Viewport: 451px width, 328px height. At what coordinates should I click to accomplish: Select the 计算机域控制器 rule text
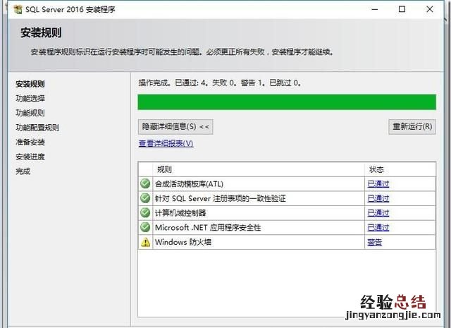(x=180, y=213)
